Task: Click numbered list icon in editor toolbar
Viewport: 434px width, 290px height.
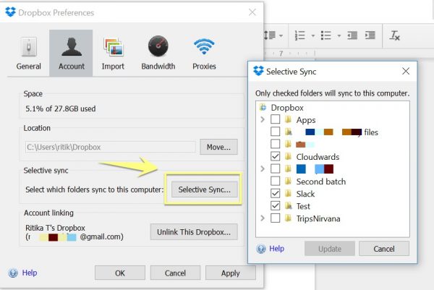Action: coord(299,35)
